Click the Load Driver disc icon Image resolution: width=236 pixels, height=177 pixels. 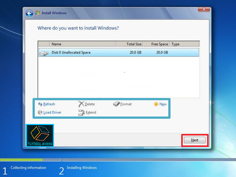pyautogui.click(x=40, y=112)
